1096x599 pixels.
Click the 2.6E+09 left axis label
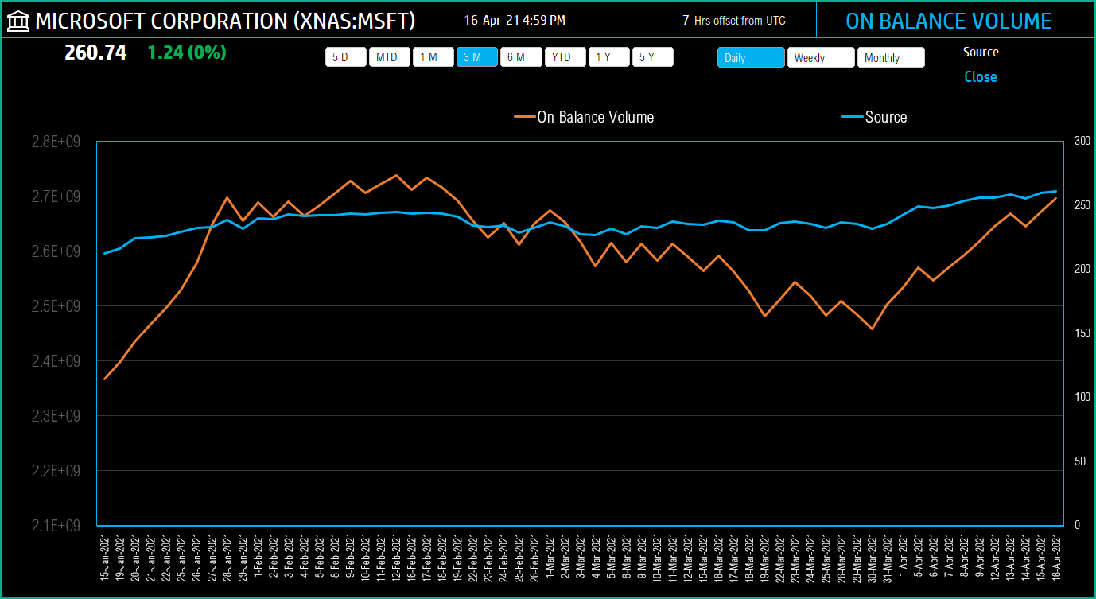pyautogui.click(x=57, y=251)
